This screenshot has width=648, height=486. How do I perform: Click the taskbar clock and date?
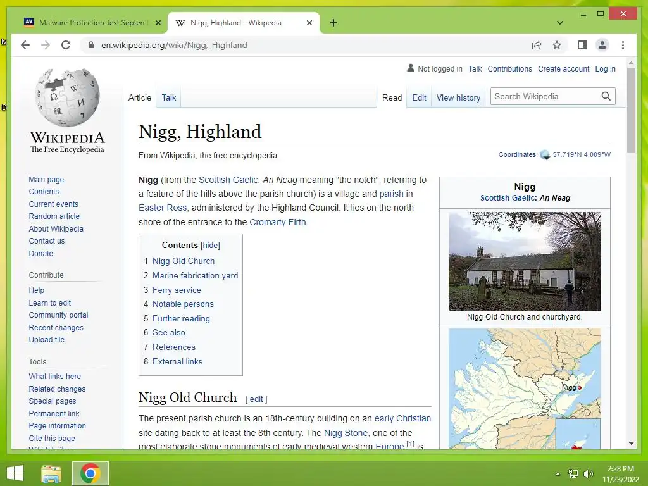pyautogui.click(x=621, y=474)
